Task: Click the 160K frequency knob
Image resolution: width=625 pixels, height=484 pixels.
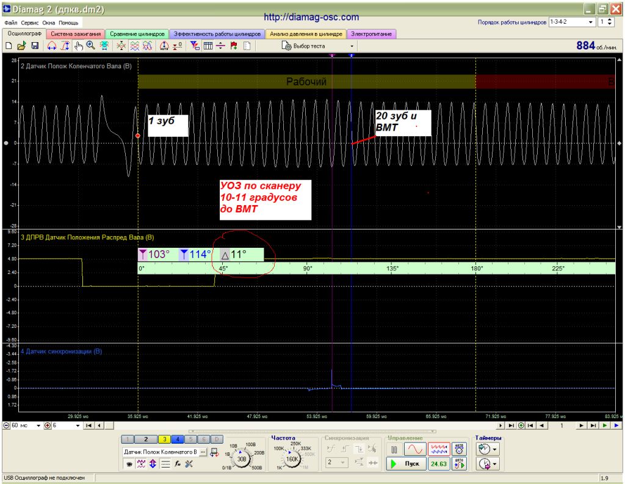Action: [292, 459]
